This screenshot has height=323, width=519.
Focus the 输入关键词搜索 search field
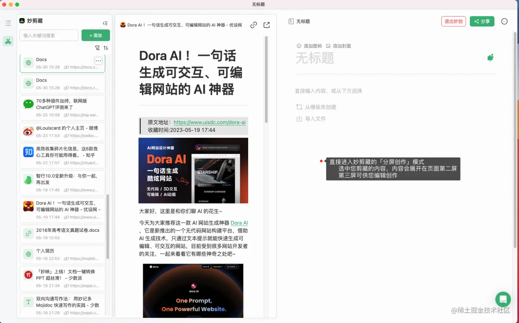(x=49, y=36)
